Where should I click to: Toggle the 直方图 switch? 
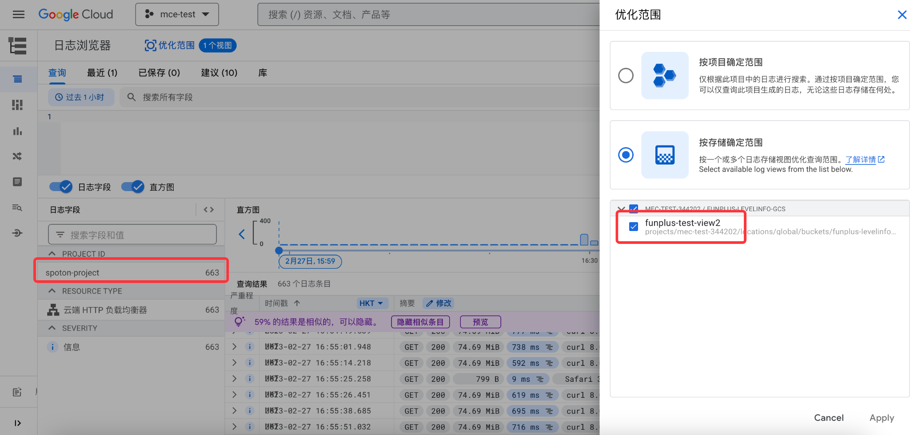pos(133,187)
